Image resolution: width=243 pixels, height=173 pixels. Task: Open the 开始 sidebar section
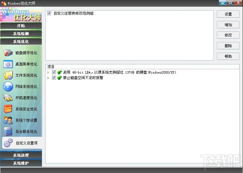click(x=21, y=26)
